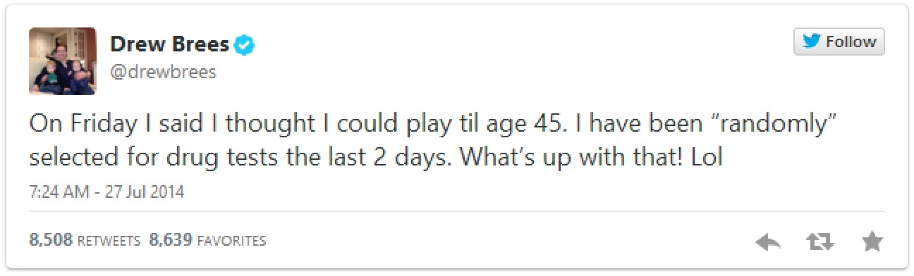View the 8,639 favorites count
Image resolution: width=914 pixels, height=276 pixels.
pyautogui.click(x=171, y=241)
